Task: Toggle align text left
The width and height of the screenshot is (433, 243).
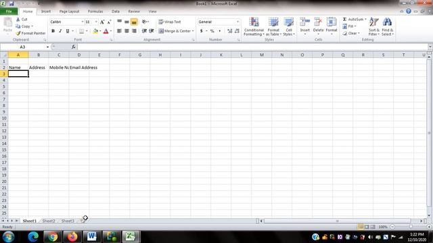Action: click(x=119, y=31)
